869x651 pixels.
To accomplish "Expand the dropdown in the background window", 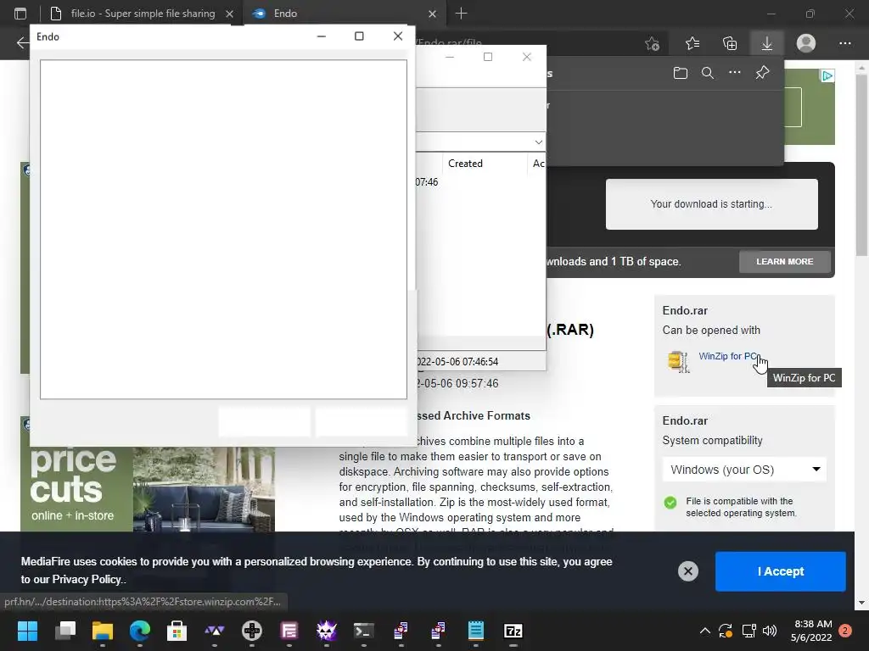I will click(x=538, y=142).
